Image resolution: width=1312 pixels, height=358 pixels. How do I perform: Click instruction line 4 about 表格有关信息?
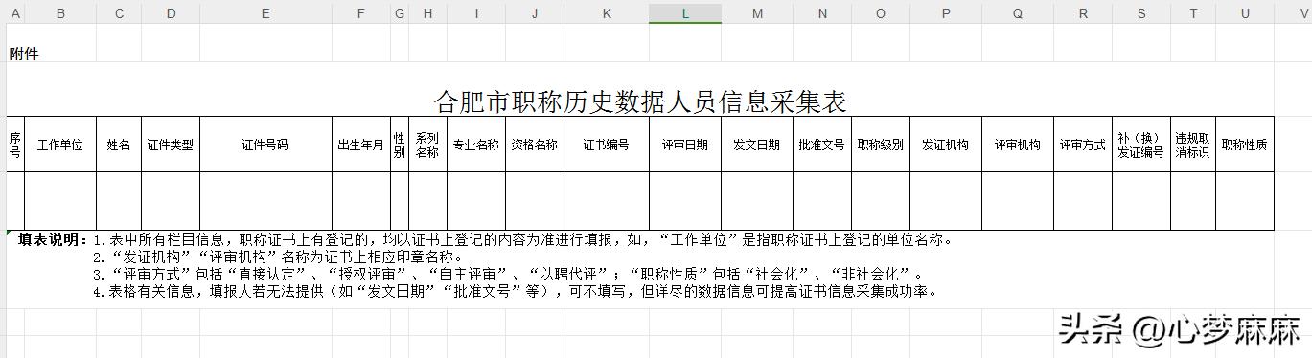pos(516,291)
